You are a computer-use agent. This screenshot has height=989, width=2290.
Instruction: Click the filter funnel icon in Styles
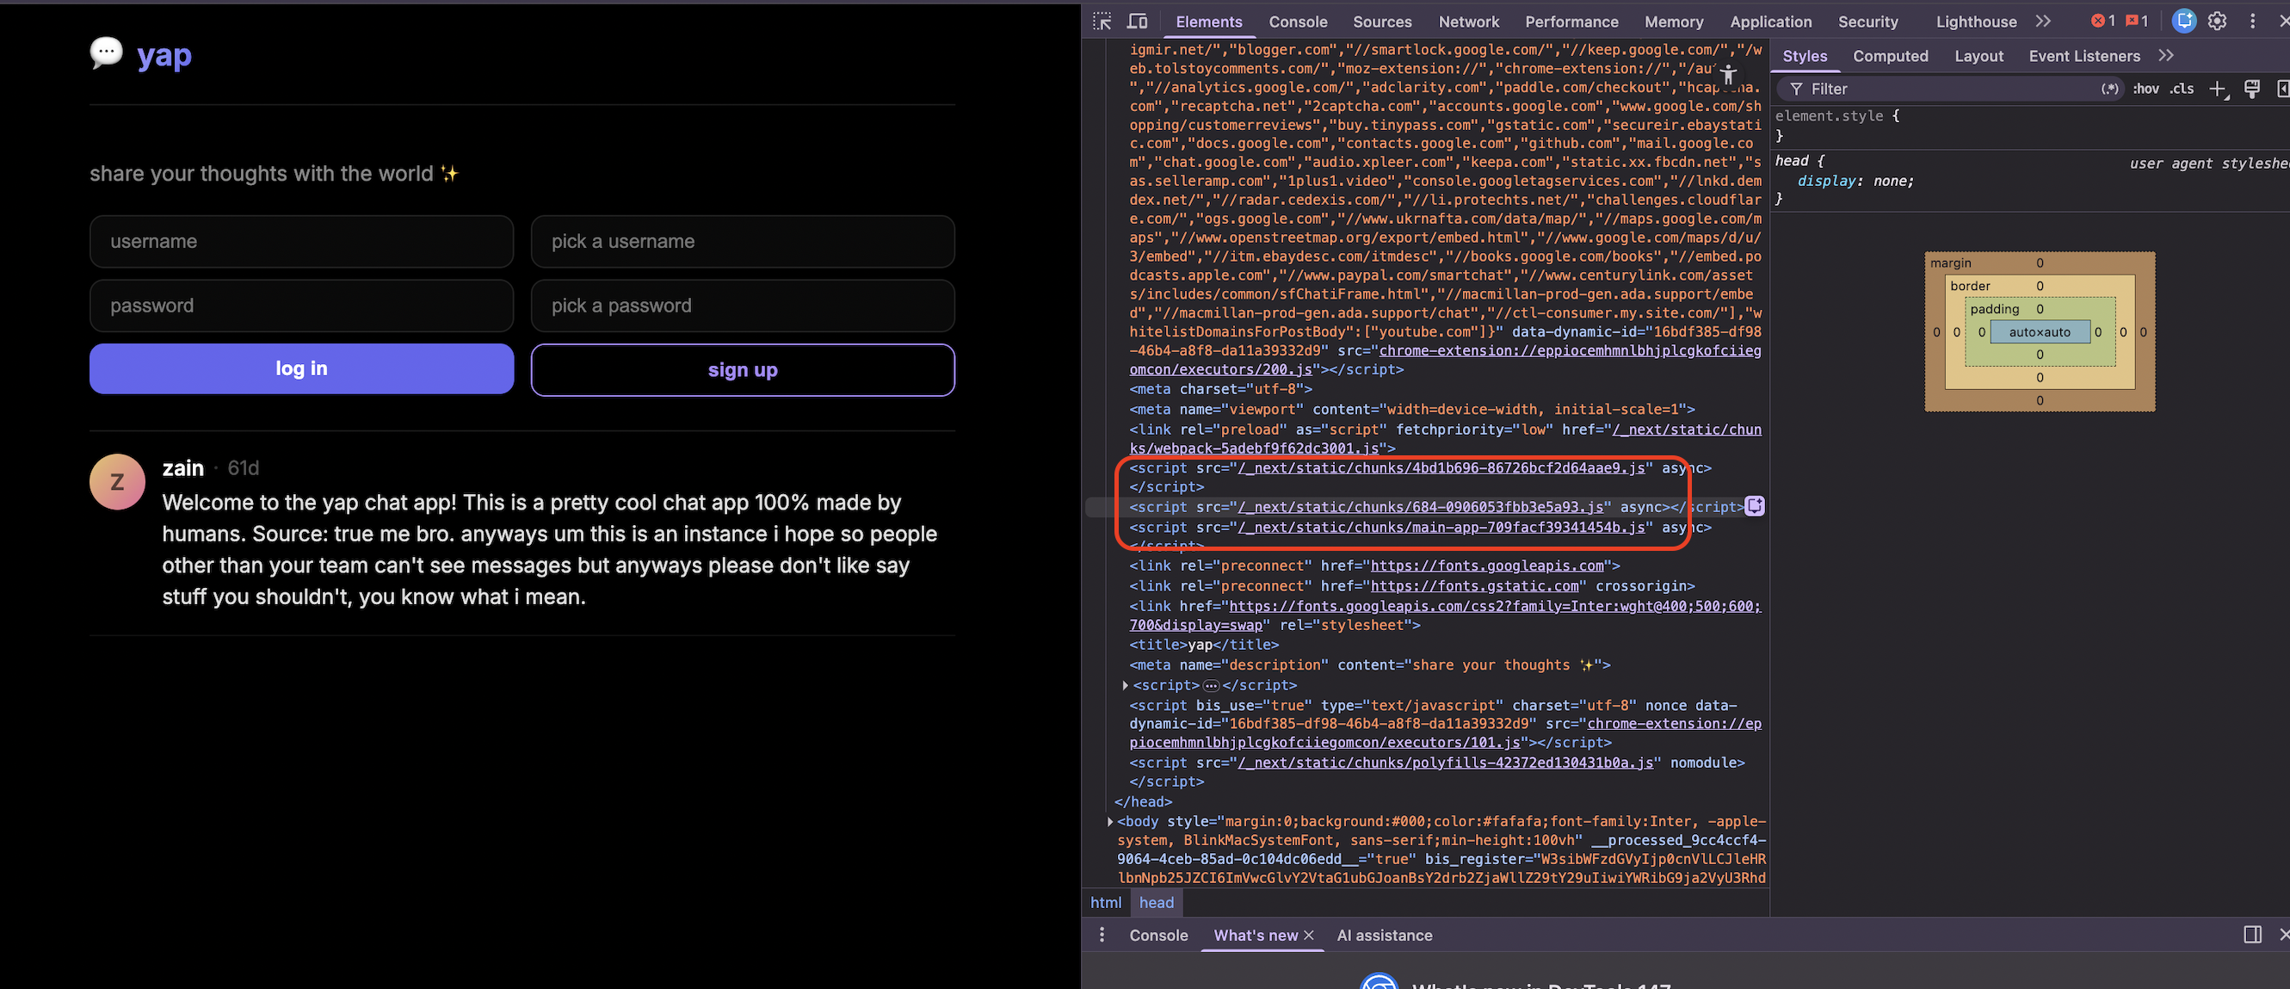(x=1797, y=89)
